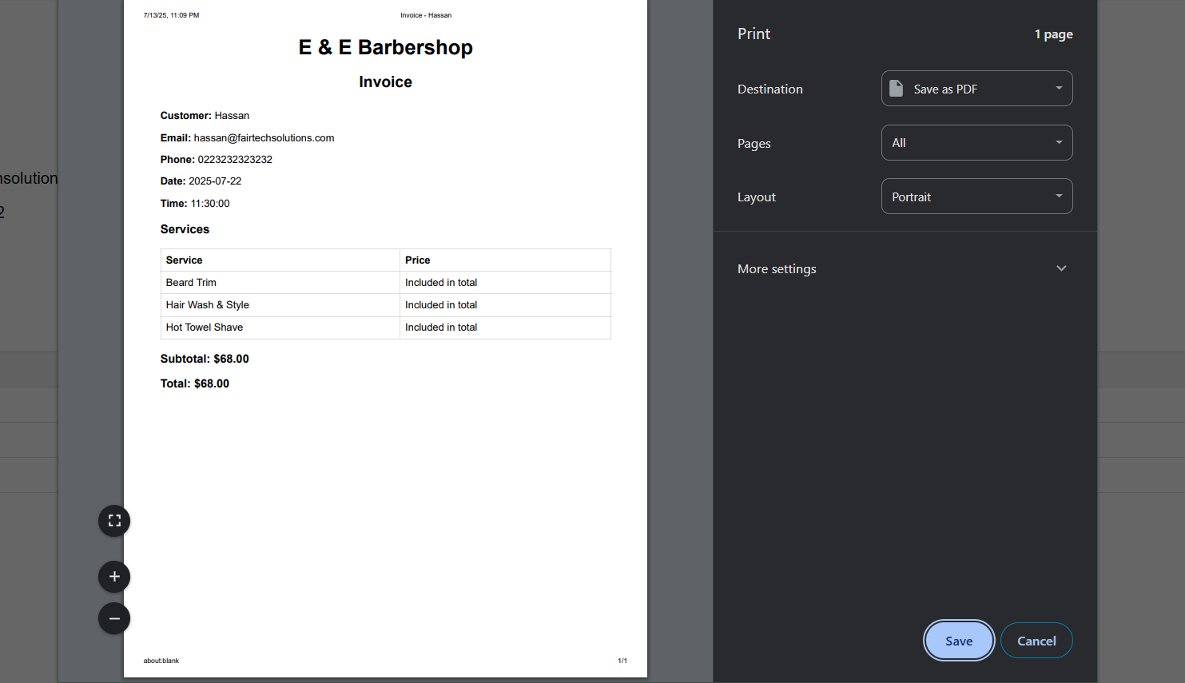
Task: Cancel the print dialog
Action: [x=1036, y=640]
